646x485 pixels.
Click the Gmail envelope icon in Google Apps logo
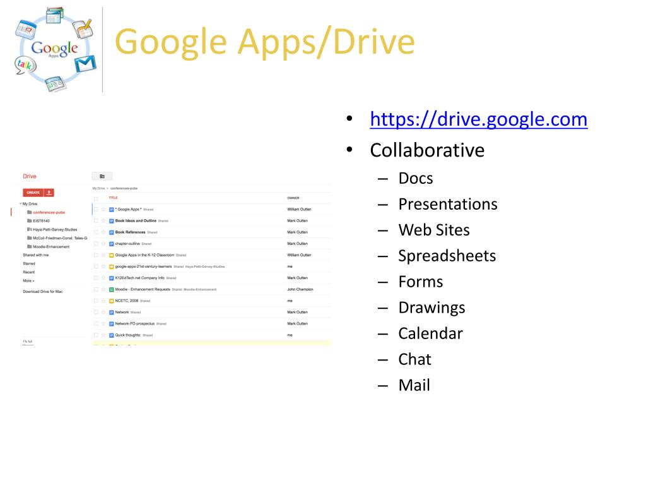tap(85, 64)
